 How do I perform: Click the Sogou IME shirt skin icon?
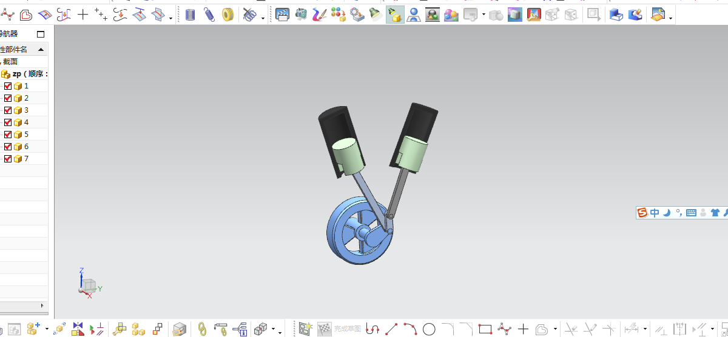[715, 213]
